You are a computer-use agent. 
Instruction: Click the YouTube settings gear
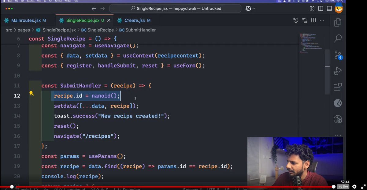354,186
